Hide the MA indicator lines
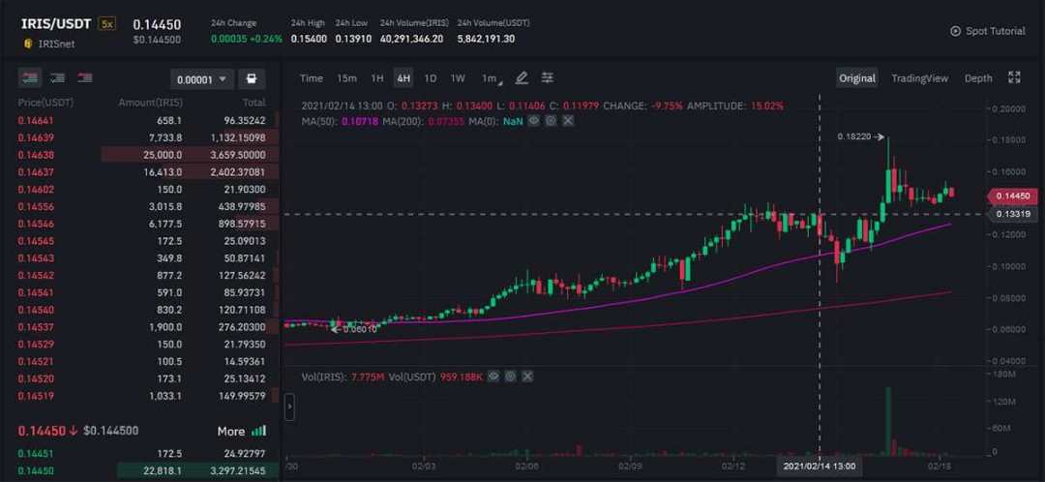 pyautogui.click(x=533, y=120)
